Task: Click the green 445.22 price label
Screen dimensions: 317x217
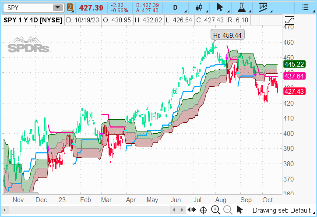Action: [294, 64]
